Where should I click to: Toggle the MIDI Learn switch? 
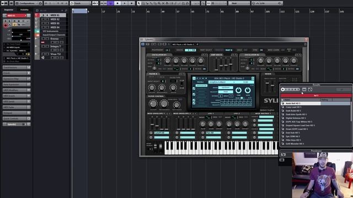283,50
